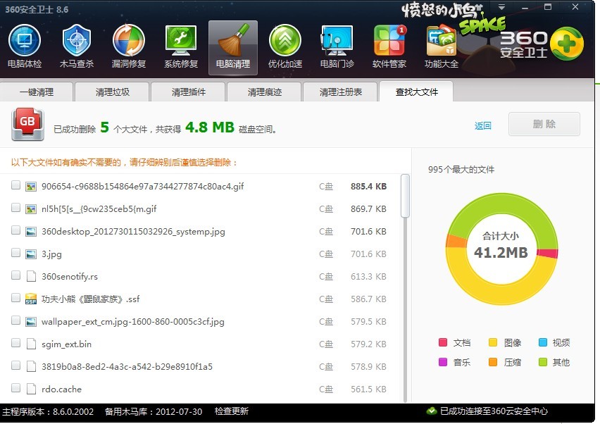Click 995个最大的文件 heading text

[x=461, y=170]
